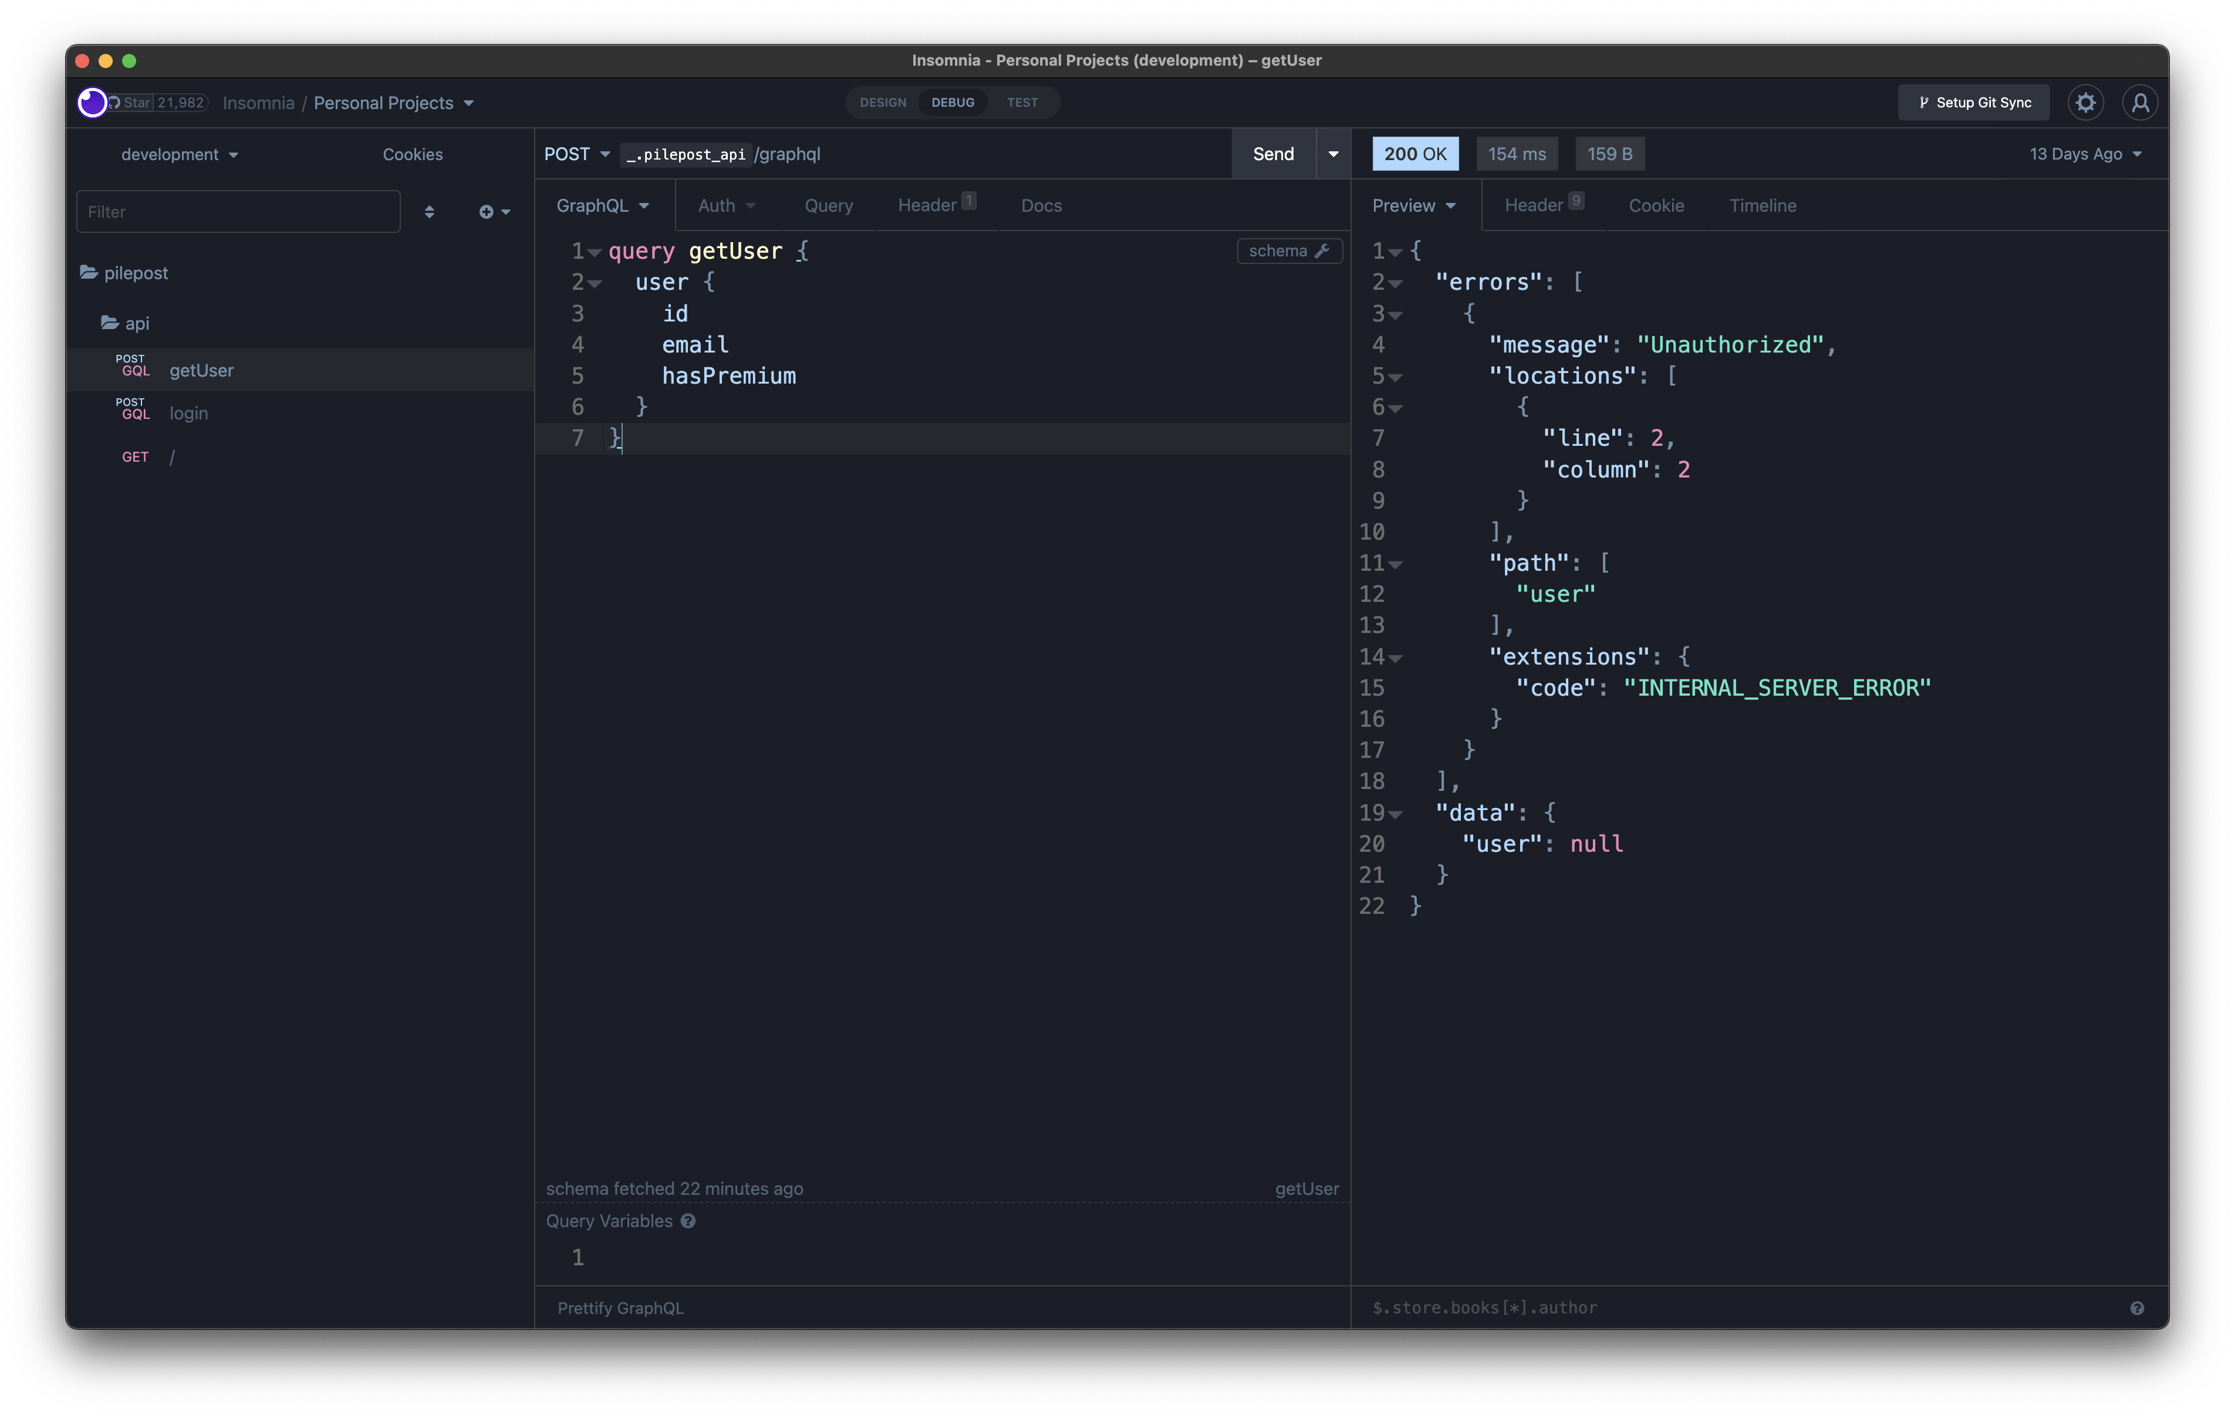Switch to DEBUG mode

tap(953, 103)
